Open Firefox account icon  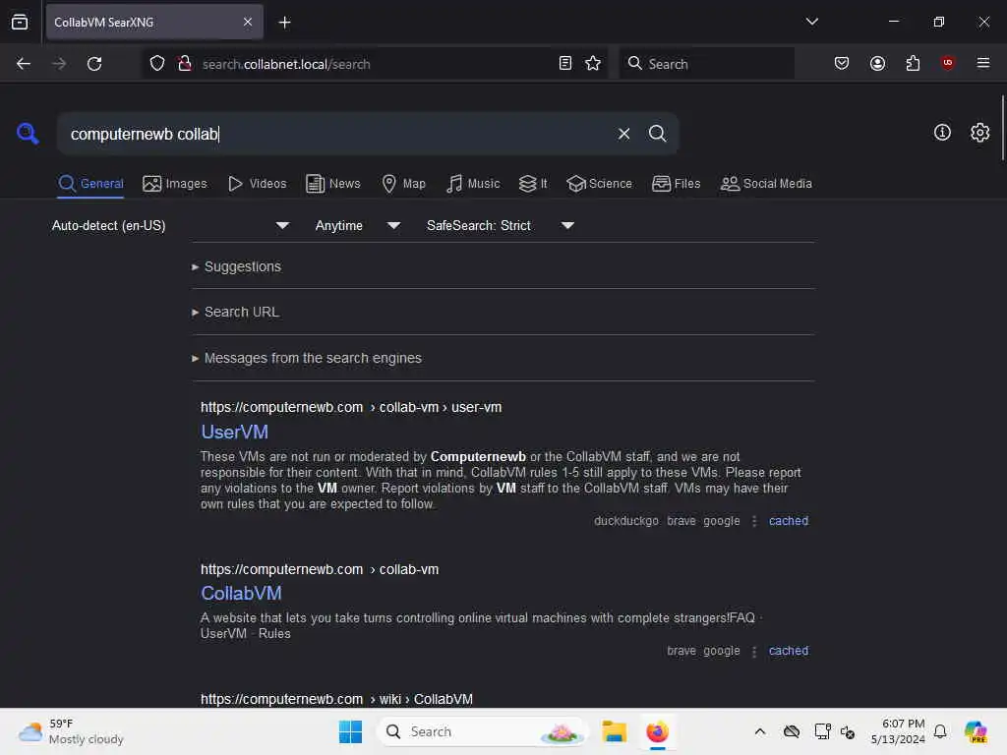coord(877,63)
